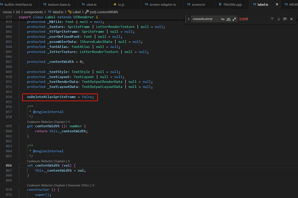298x198 pixels.
Task: Click Explain codelens for constructor
Action: click(60, 185)
